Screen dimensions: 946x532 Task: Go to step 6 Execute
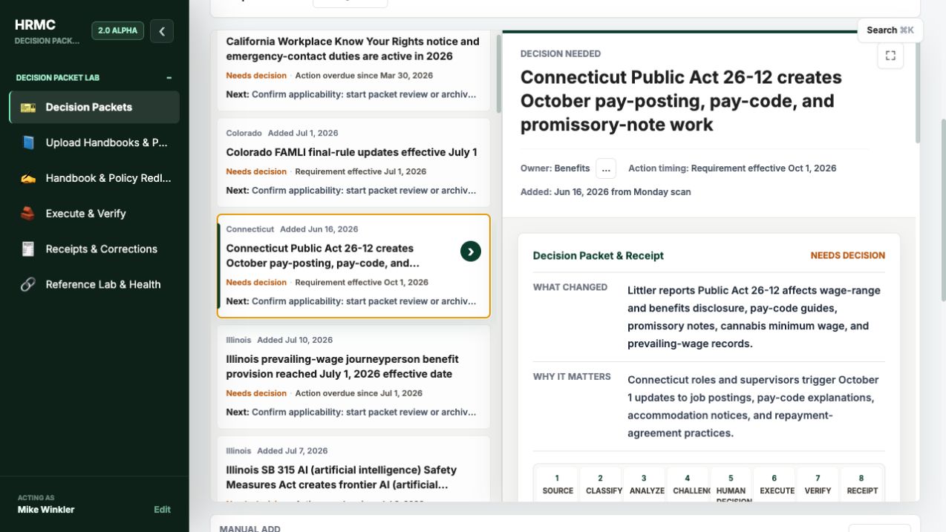tap(774, 485)
